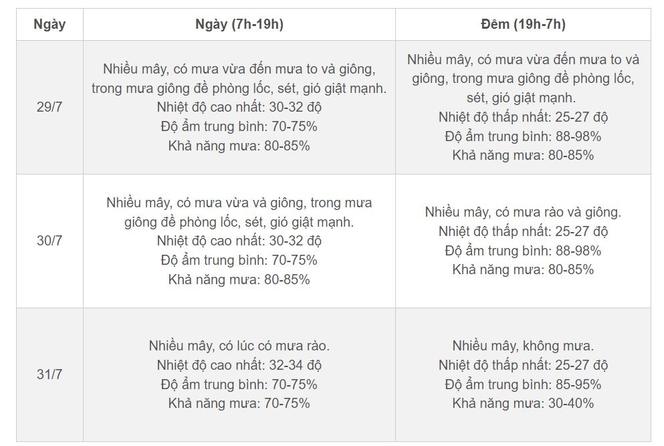Viewport: 664px width, 446px height.
Task: Click "Khả năng mưa: 70-75%" text
Action: pos(239,403)
